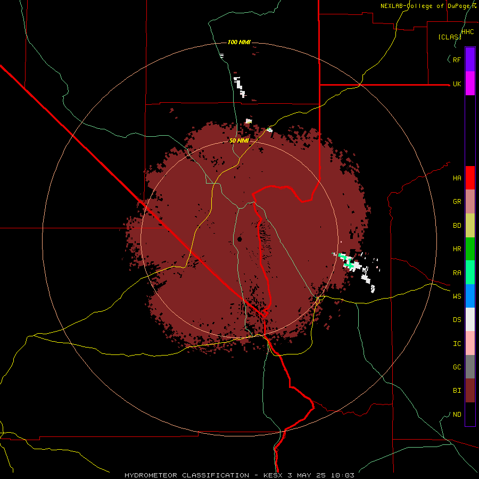479x479 pixels.
Task: Click the UK magenta legend swatch
Action: point(470,84)
